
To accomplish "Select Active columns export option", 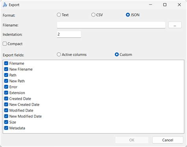I will coord(59,54).
